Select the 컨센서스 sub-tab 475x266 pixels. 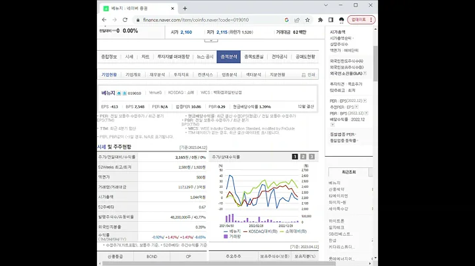205,74
